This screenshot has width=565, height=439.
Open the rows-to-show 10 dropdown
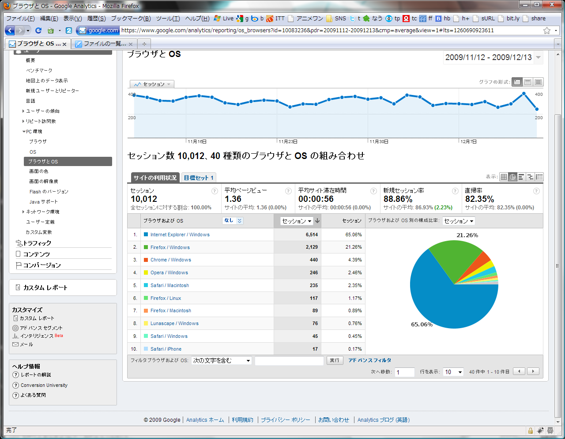[x=453, y=372]
